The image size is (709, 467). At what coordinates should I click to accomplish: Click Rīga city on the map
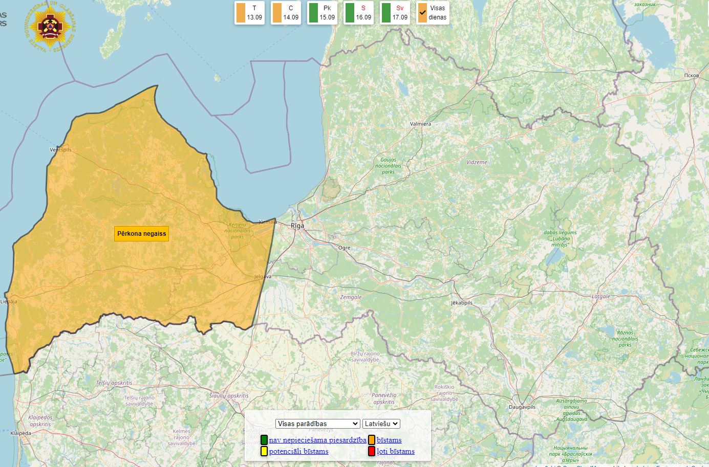click(x=297, y=226)
